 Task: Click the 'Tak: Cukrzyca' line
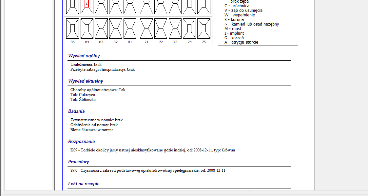point(83,95)
